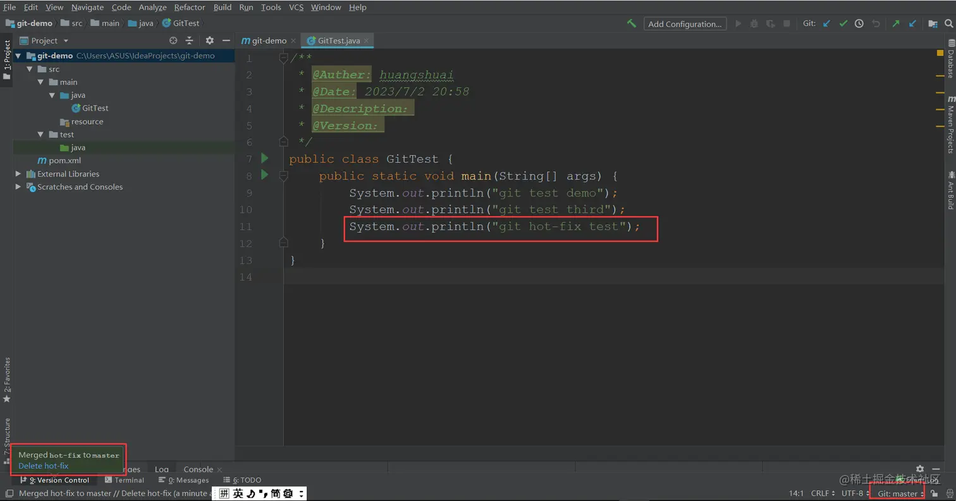Collapse the main folder arrow
The width and height of the screenshot is (956, 501).
(40, 82)
